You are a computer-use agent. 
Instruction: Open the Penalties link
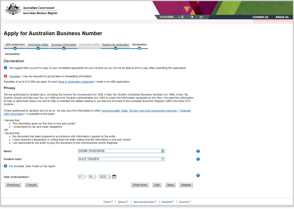15,76
